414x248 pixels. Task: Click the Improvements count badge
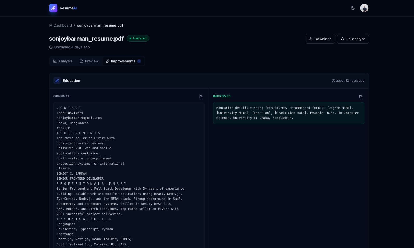pyautogui.click(x=139, y=61)
